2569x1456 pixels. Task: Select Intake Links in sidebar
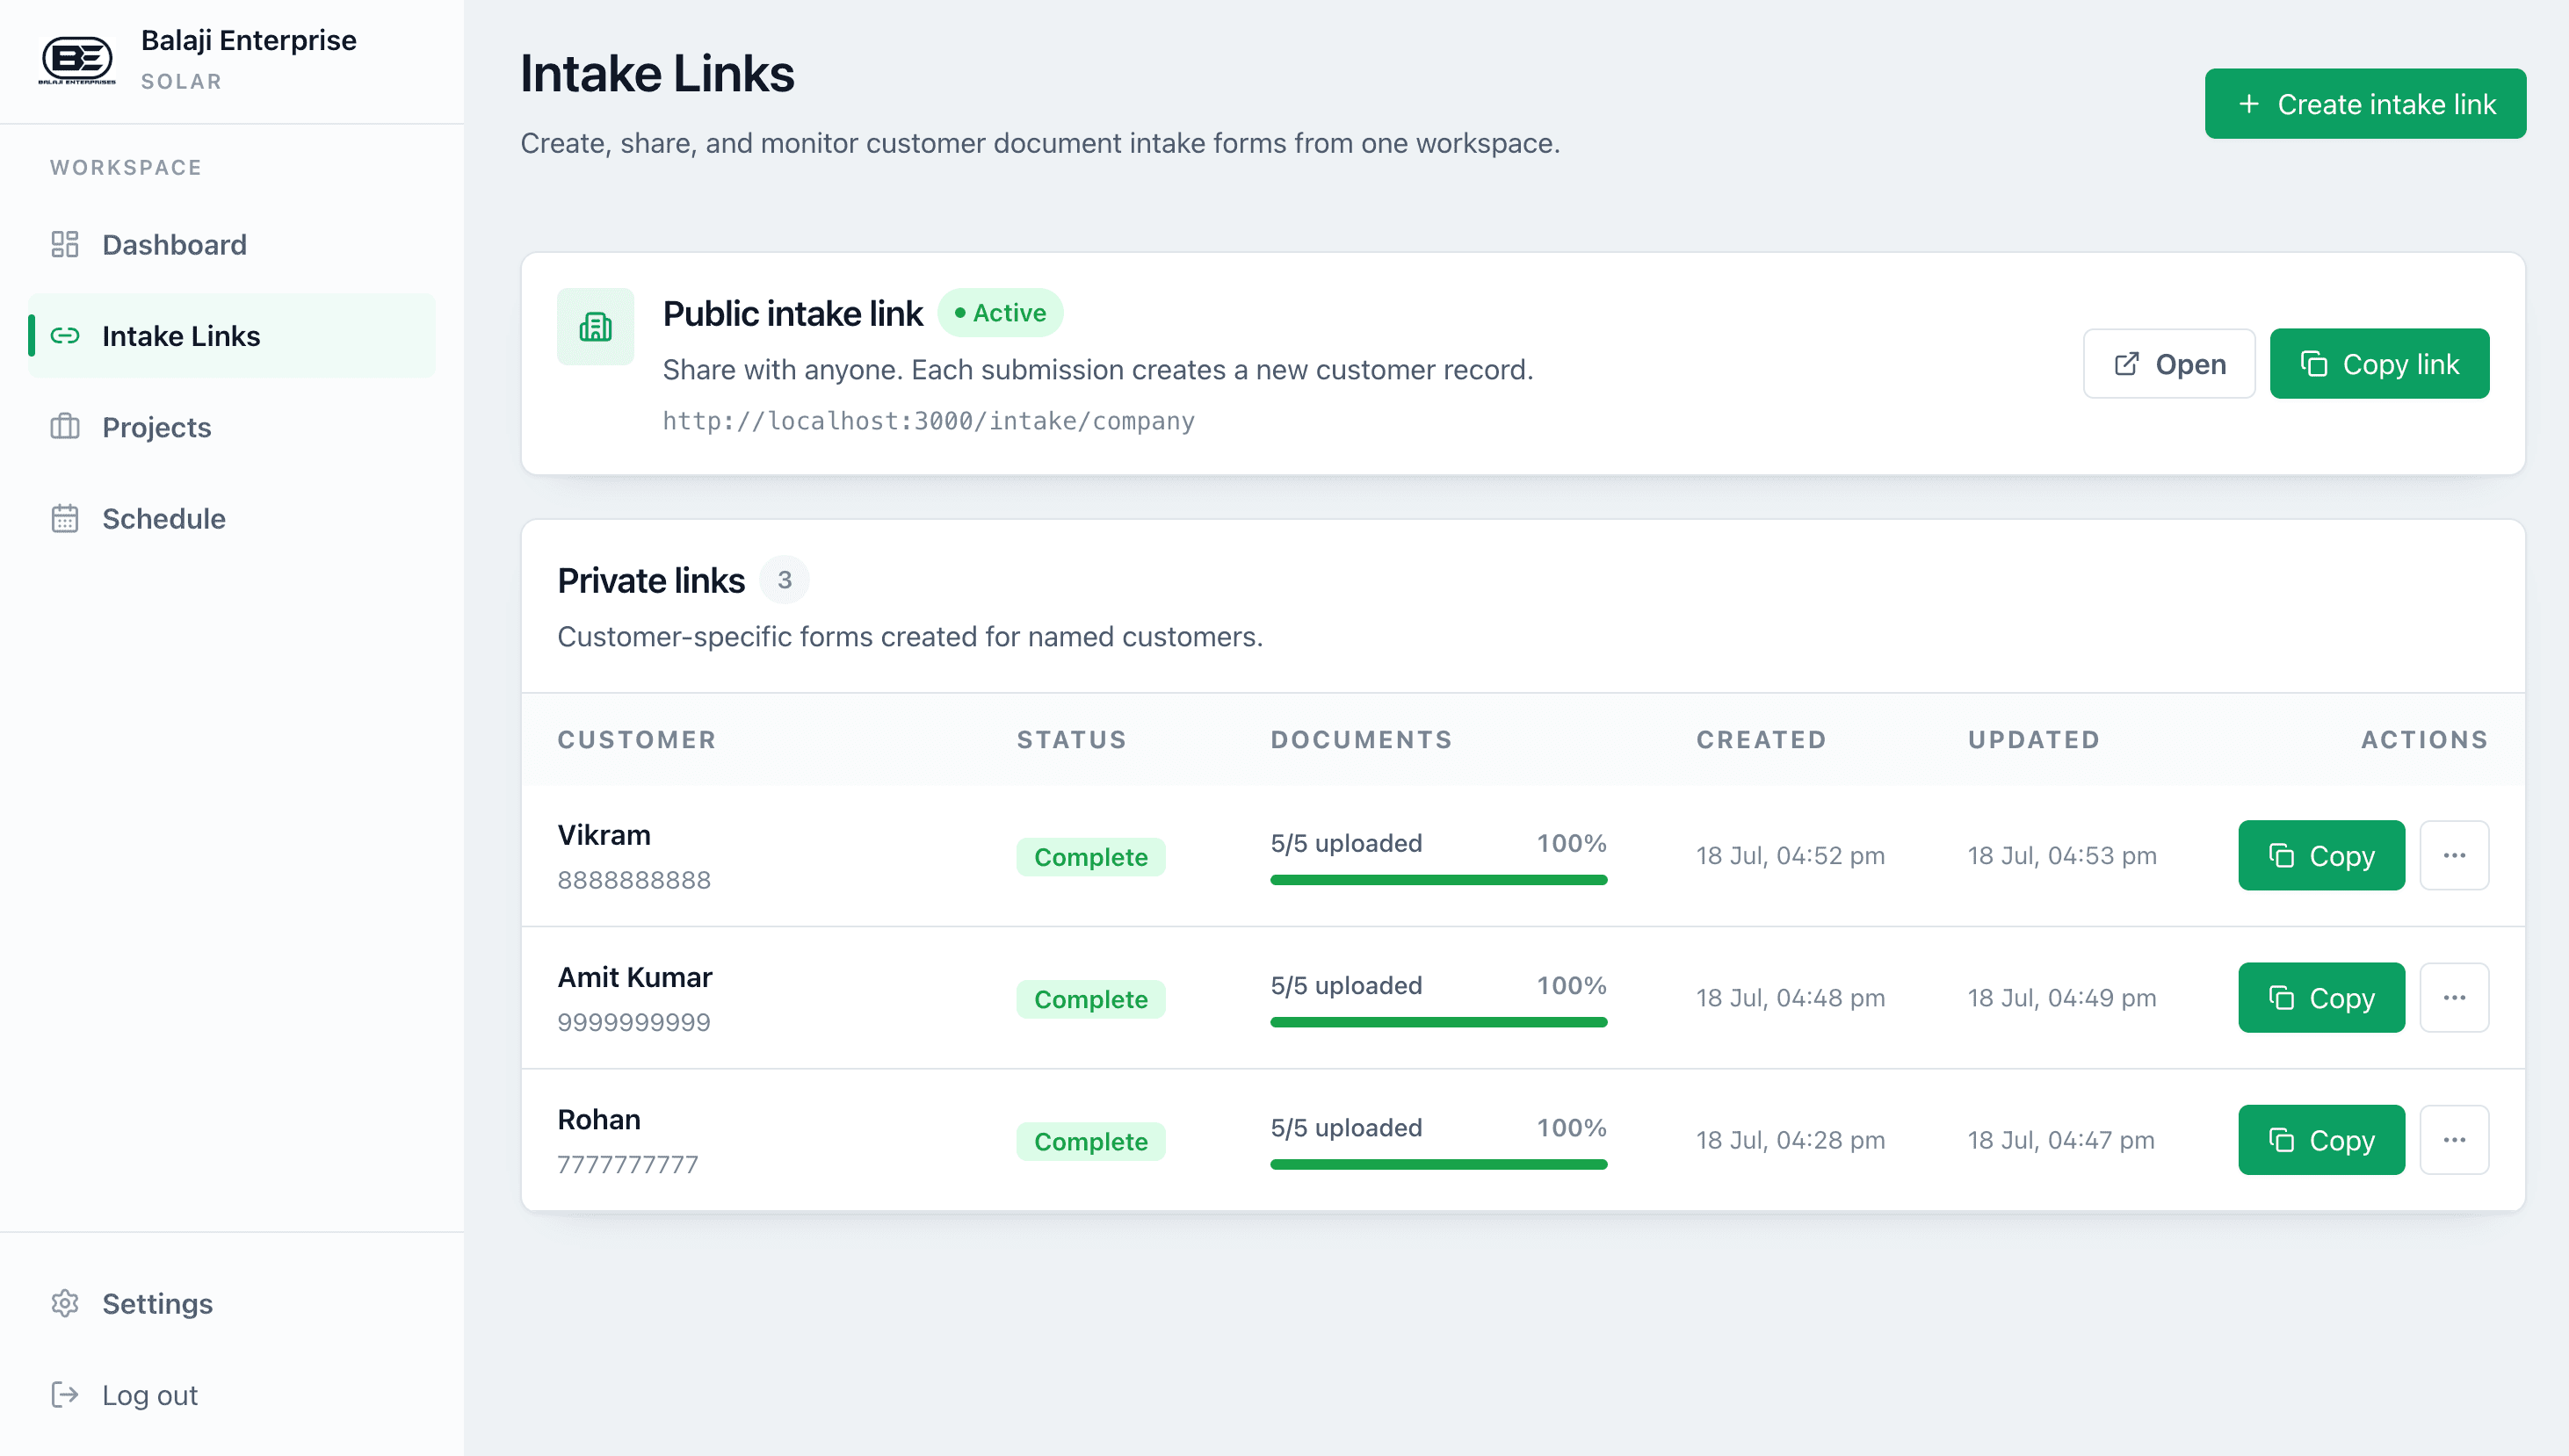pyautogui.click(x=231, y=336)
